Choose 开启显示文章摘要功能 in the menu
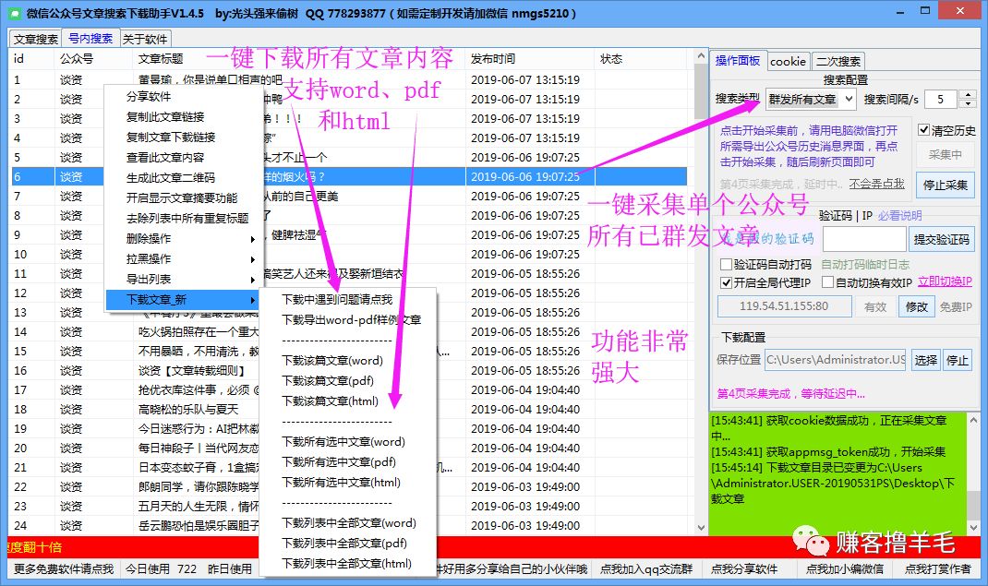Viewport: 988px width, 586px height. [x=184, y=197]
